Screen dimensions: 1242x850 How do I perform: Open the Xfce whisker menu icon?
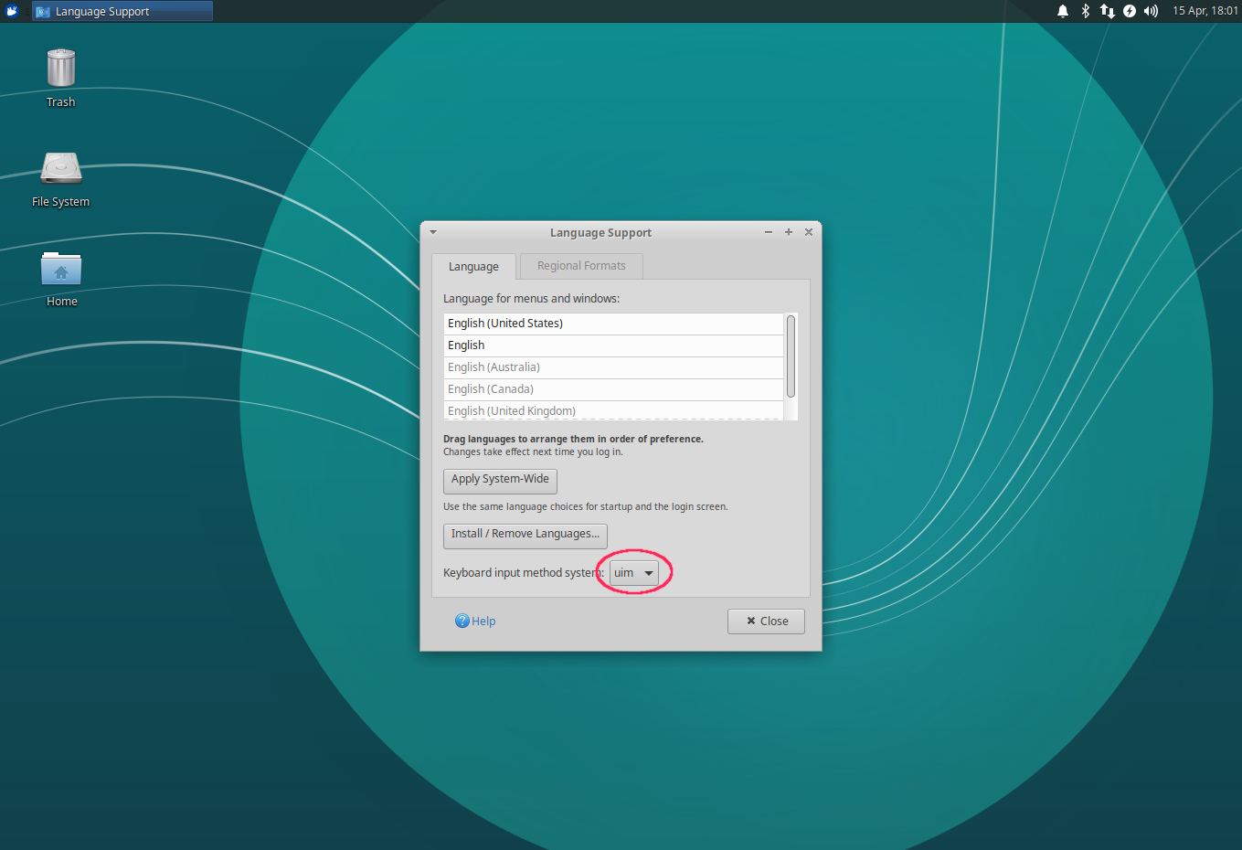12,11
